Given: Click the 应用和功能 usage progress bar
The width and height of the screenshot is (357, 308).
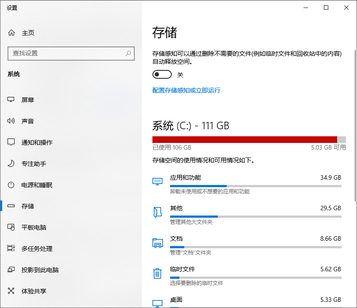Looking at the screenshot, I should (x=256, y=186).
